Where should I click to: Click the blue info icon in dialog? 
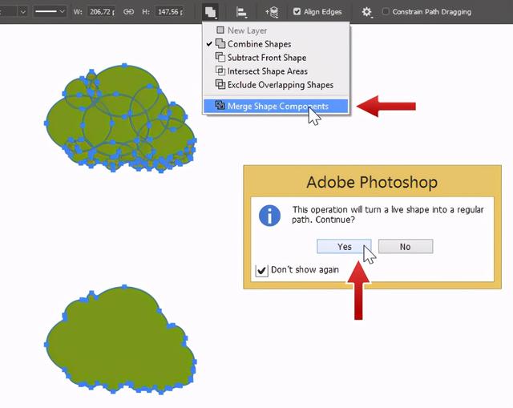point(269,216)
